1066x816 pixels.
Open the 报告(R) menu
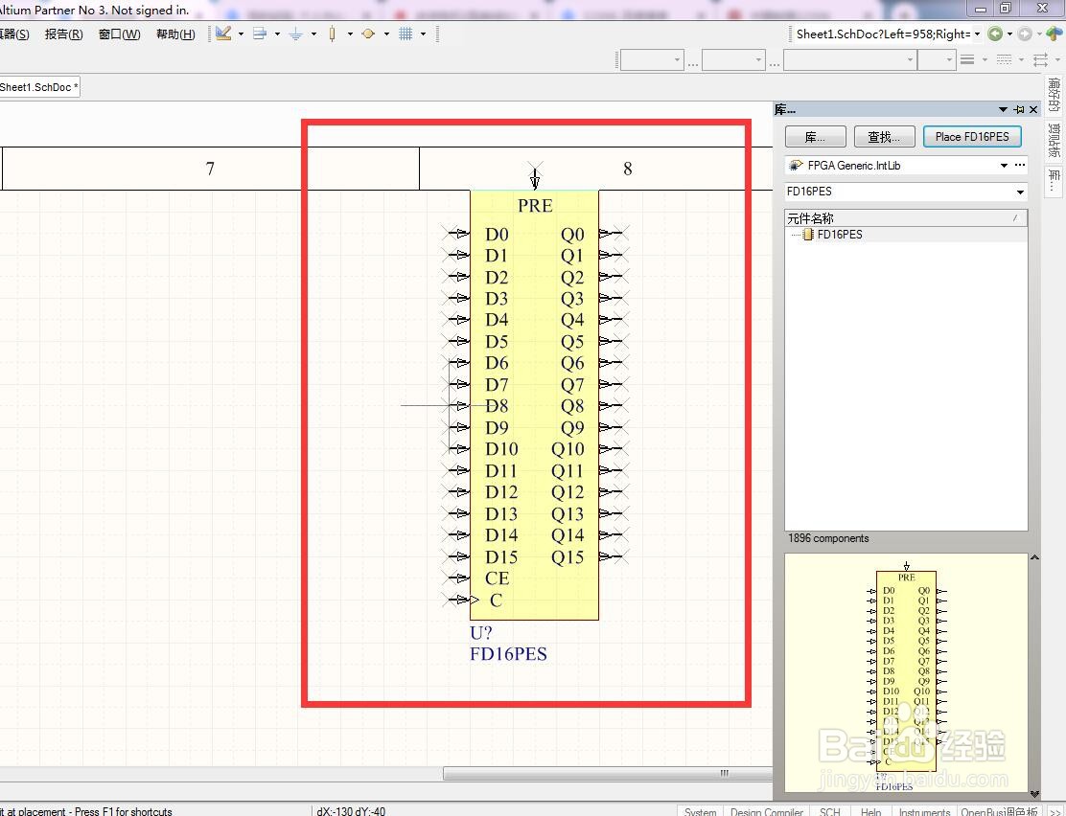pos(63,34)
